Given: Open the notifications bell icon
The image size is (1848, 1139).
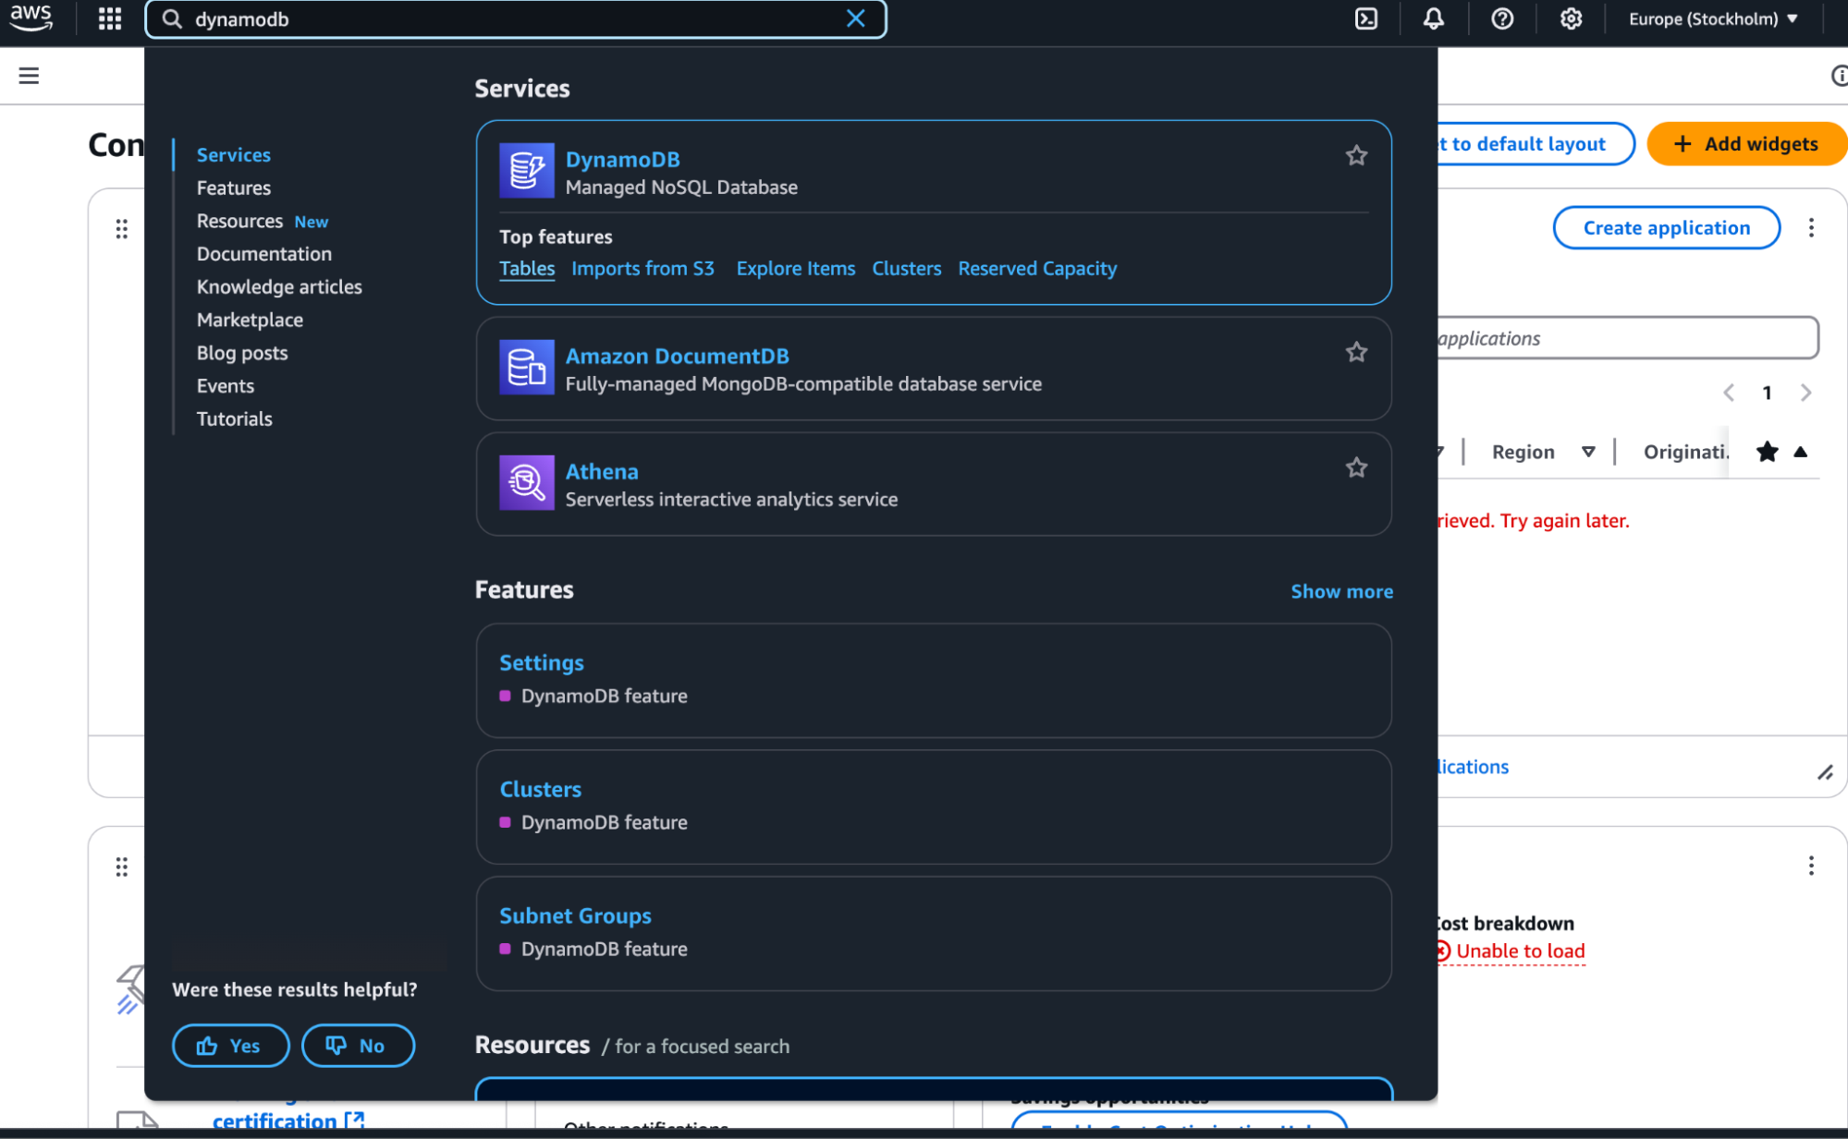Looking at the screenshot, I should tap(1433, 18).
